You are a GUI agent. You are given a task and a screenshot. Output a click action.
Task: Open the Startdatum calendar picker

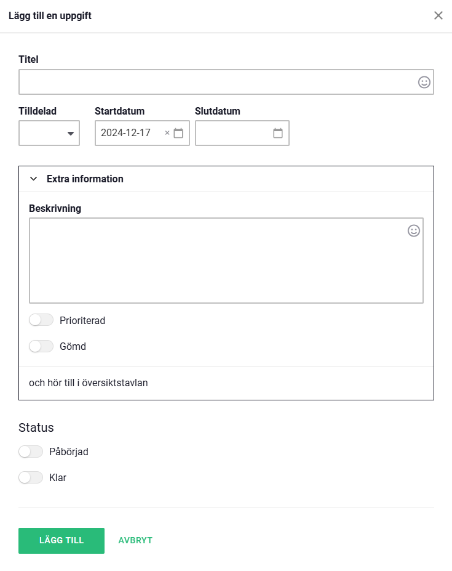point(178,133)
